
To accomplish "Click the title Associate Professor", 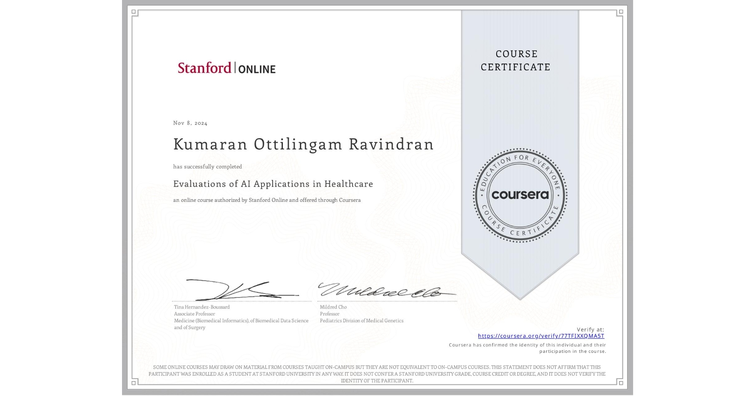I will 195,314.
